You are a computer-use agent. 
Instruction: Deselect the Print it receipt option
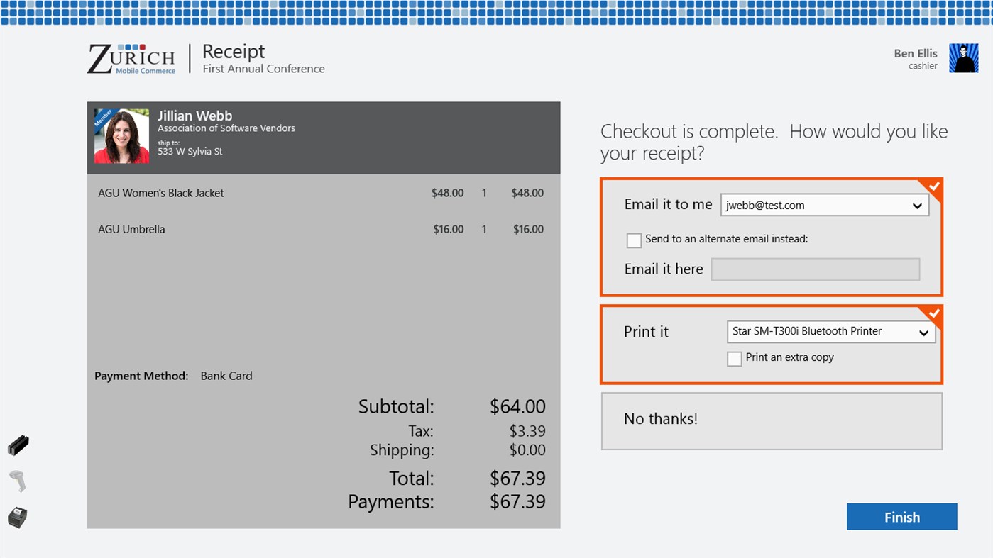pyautogui.click(x=646, y=331)
